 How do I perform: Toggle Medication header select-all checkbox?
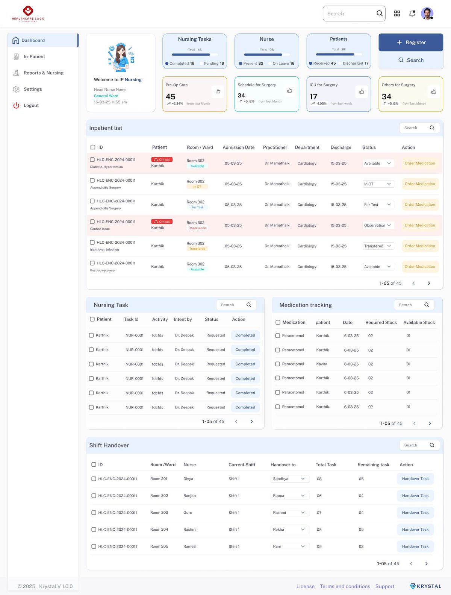278,322
